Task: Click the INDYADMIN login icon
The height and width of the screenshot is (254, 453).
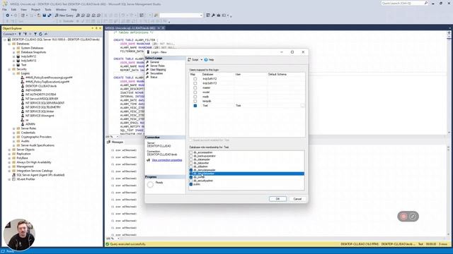Action: (x=23, y=90)
